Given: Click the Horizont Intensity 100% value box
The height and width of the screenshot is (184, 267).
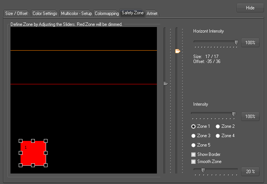Looking at the screenshot, I should point(250,43).
